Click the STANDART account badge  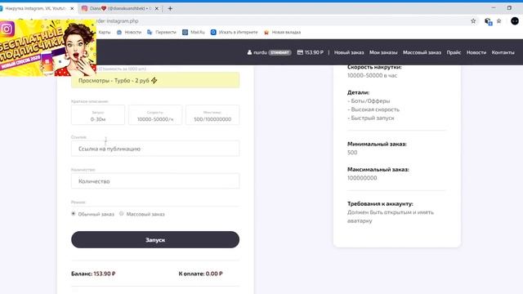click(x=279, y=52)
